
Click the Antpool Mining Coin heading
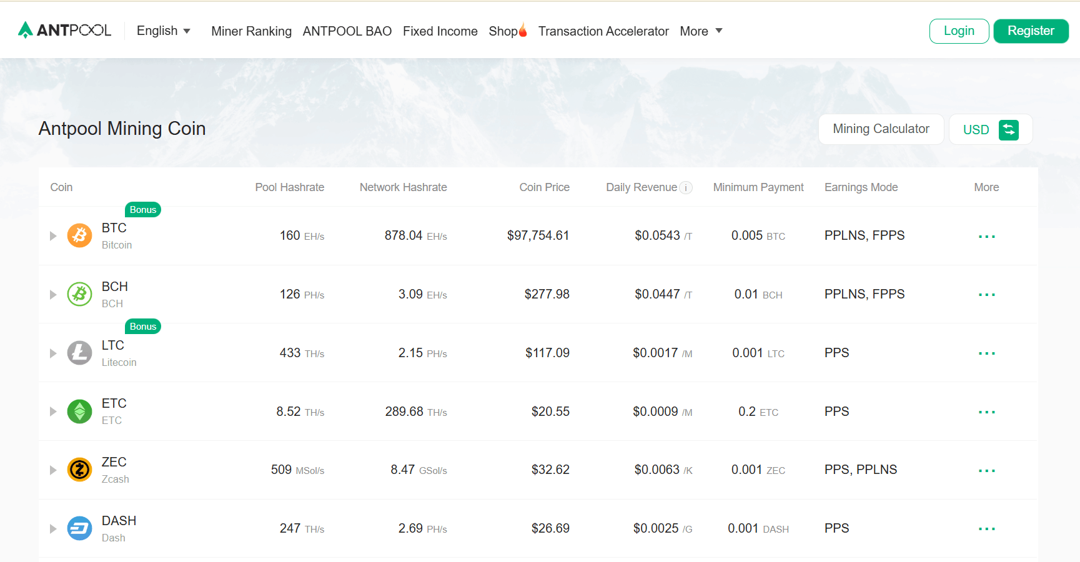pyautogui.click(x=122, y=129)
